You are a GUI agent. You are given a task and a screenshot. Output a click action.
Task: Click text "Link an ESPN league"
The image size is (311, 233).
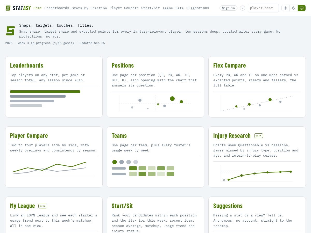(x=30, y=215)
